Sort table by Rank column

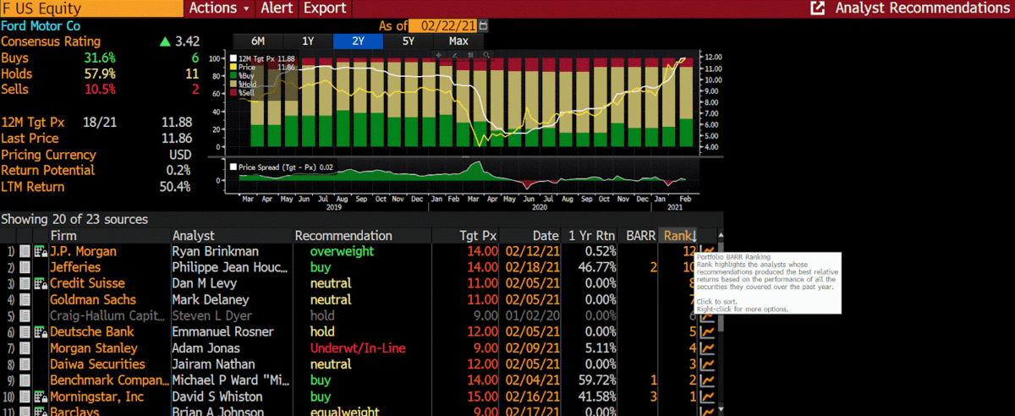(679, 236)
